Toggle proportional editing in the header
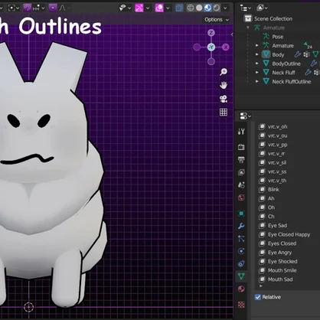 53,8
